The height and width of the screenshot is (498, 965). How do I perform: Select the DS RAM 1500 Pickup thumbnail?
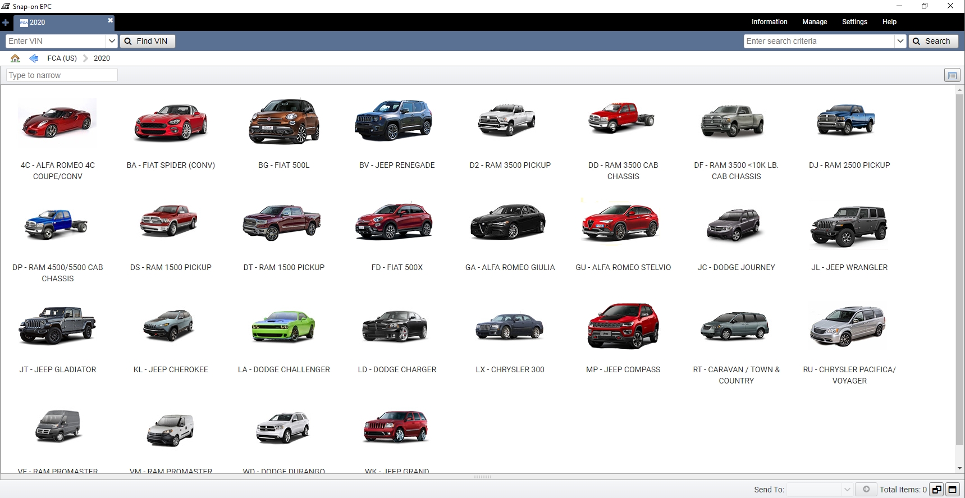169,221
